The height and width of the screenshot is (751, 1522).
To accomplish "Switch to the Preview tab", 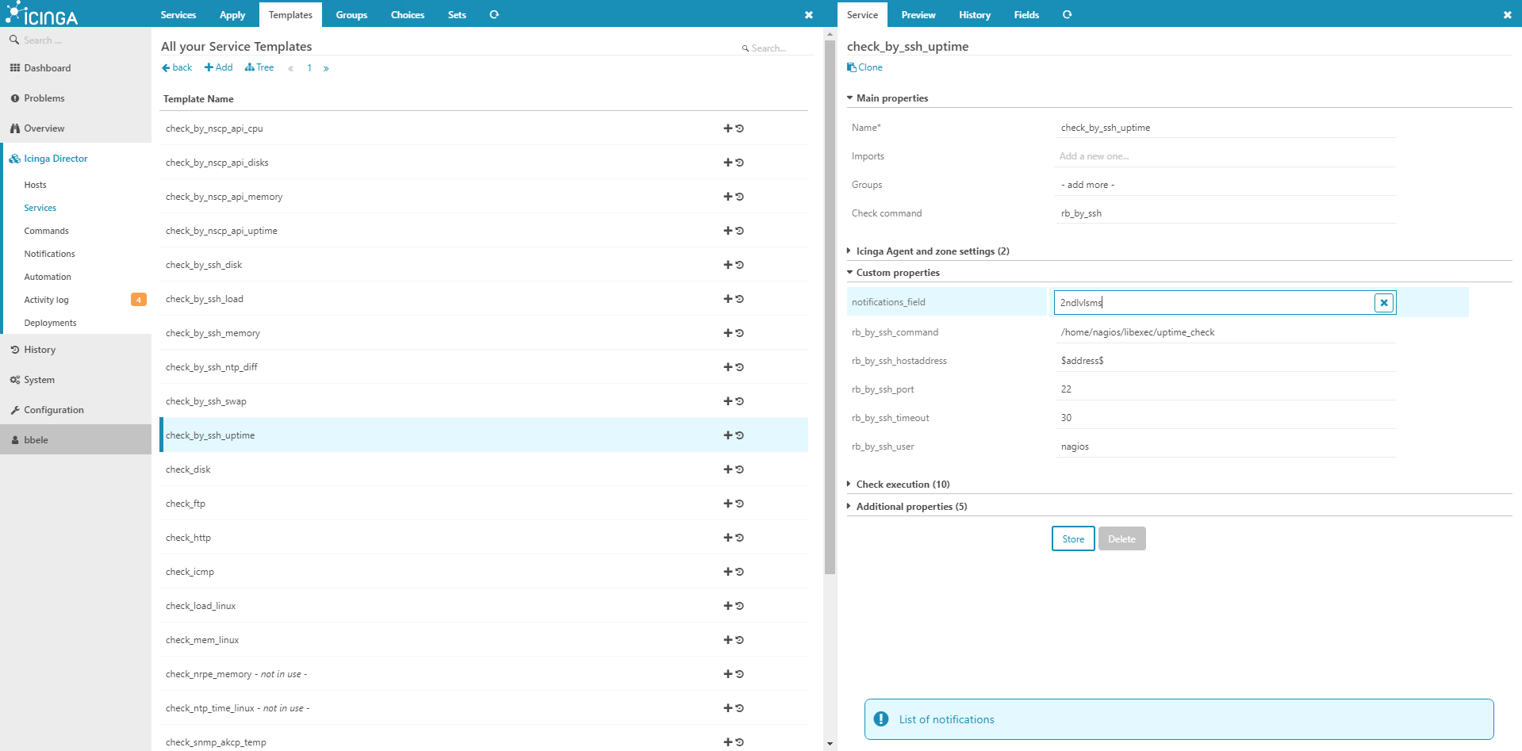I will 918,14.
